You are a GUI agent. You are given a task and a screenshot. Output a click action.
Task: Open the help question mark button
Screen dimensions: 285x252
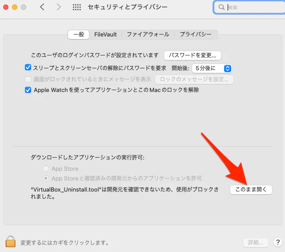click(278, 242)
